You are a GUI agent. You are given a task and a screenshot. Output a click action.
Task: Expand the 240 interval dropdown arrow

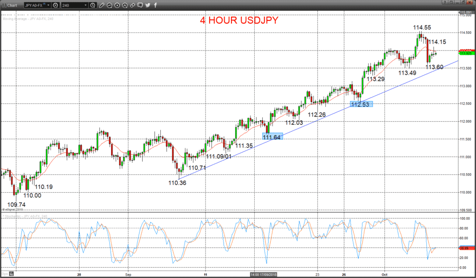coord(86,5)
